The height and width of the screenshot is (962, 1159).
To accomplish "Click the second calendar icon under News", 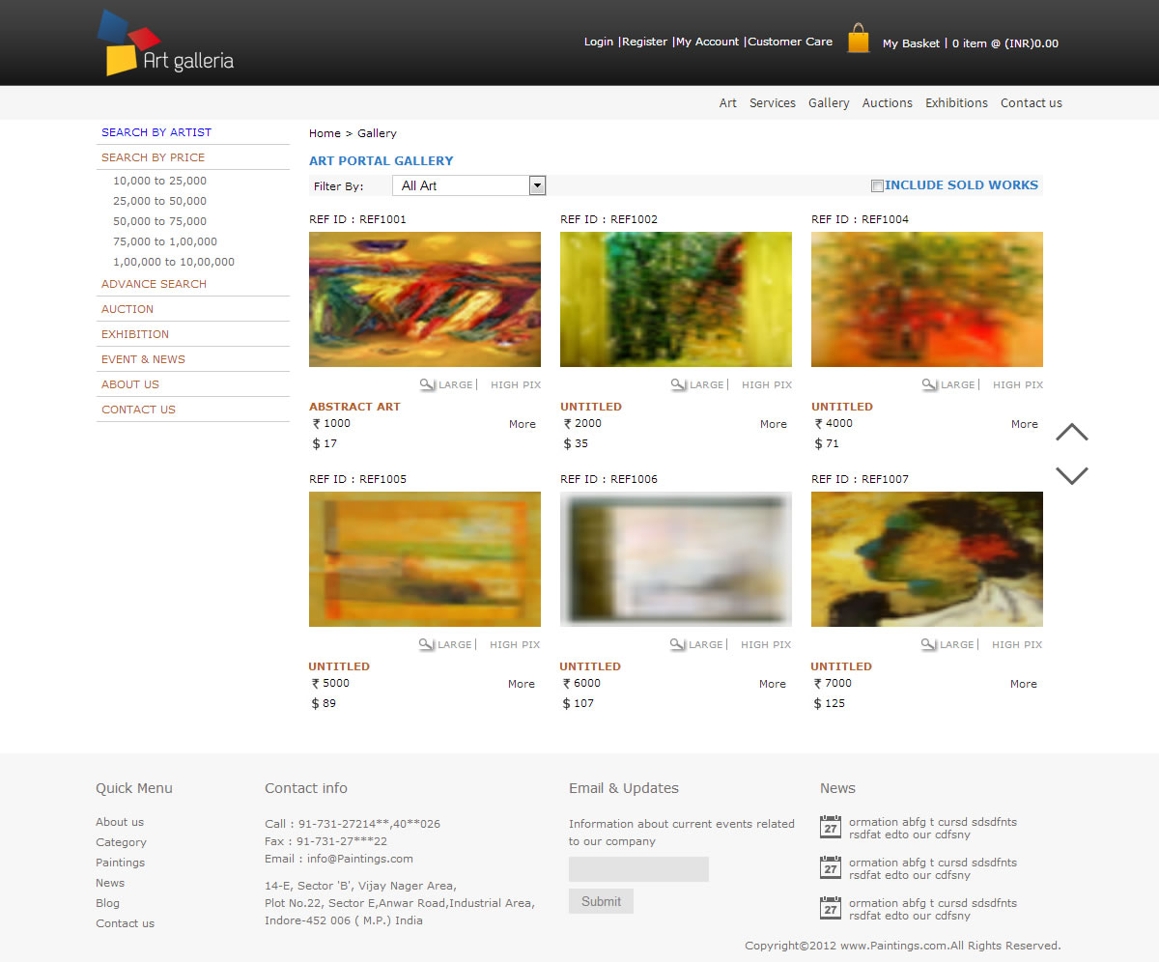I will [831, 867].
